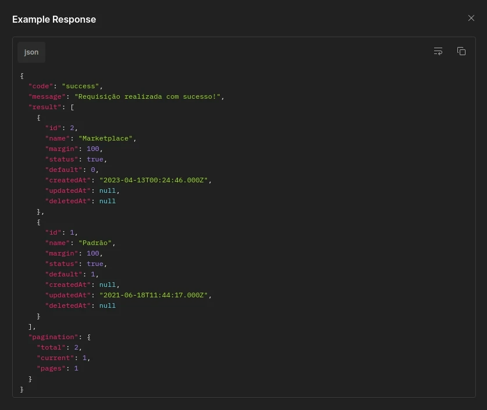Click the "pages" key in pagination
This screenshot has height=410, width=487.
(x=51, y=368)
